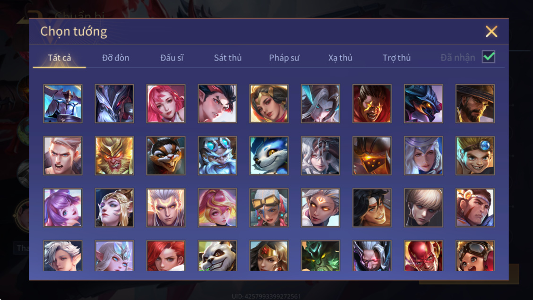Choose the raccoon-like striped hero portrait
Viewport: 533px width, 300px height.
166,155
